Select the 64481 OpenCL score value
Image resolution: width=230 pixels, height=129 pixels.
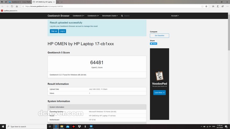[97, 62]
